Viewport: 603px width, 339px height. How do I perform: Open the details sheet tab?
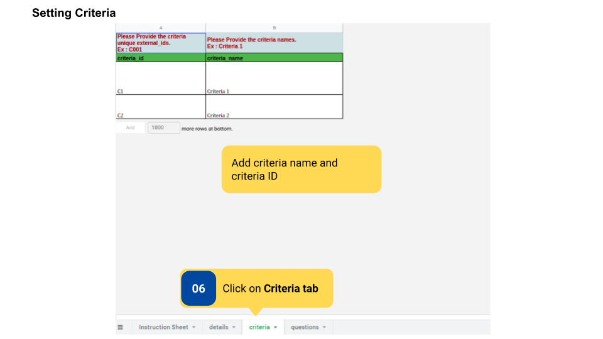(x=219, y=327)
